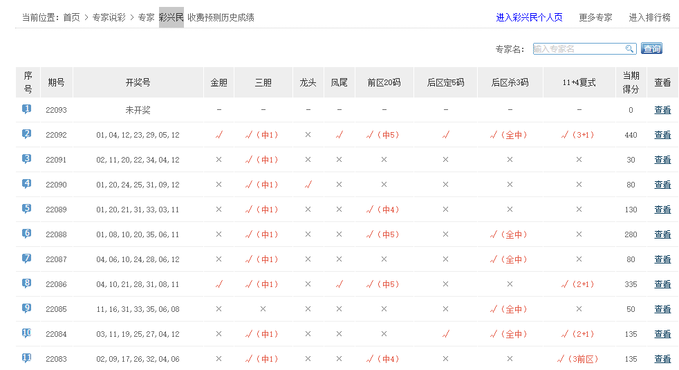This screenshot has width=679, height=370.
Task: Open 专家说彩 breadcrumb link
Action: (109, 17)
